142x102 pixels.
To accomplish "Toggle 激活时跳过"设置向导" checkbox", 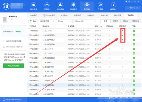I will [4, 46].
